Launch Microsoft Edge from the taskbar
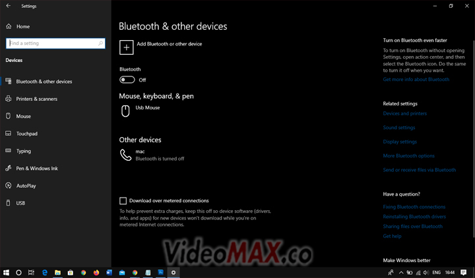Screen dimensions: 475x278 (x=45, y=273)
